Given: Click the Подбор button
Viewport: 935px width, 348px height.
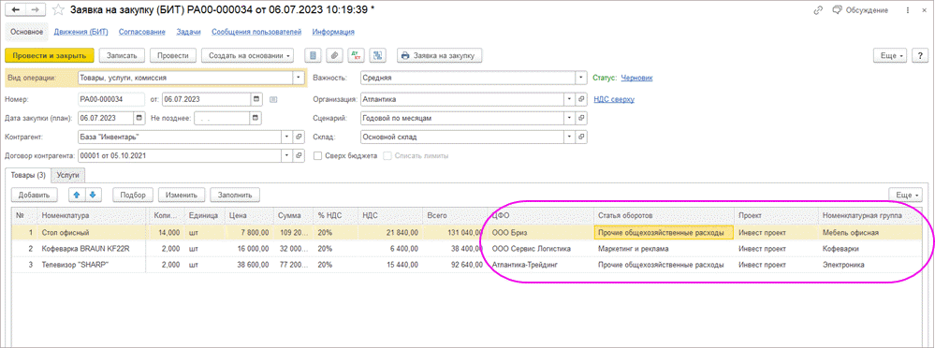Looking at the screenshot, I should 134,195.
